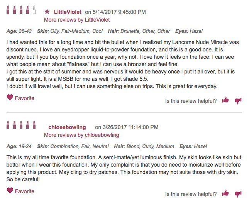Open chloeebowling's user profile

(x=67, y=127)
